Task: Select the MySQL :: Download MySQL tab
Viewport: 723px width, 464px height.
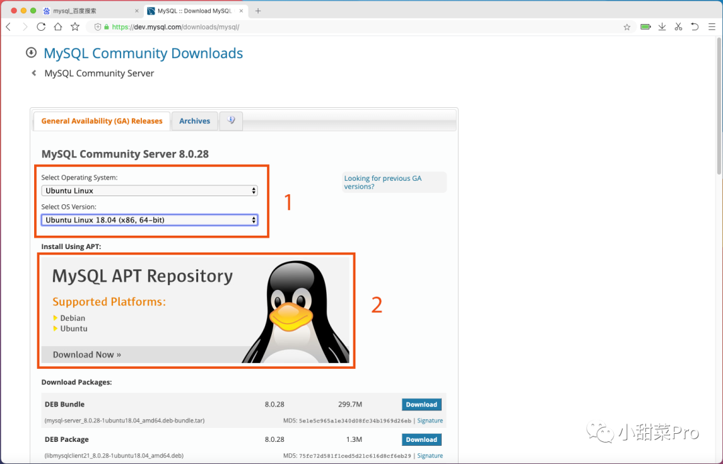Action: pyautogui.click(x=195, y=11)
